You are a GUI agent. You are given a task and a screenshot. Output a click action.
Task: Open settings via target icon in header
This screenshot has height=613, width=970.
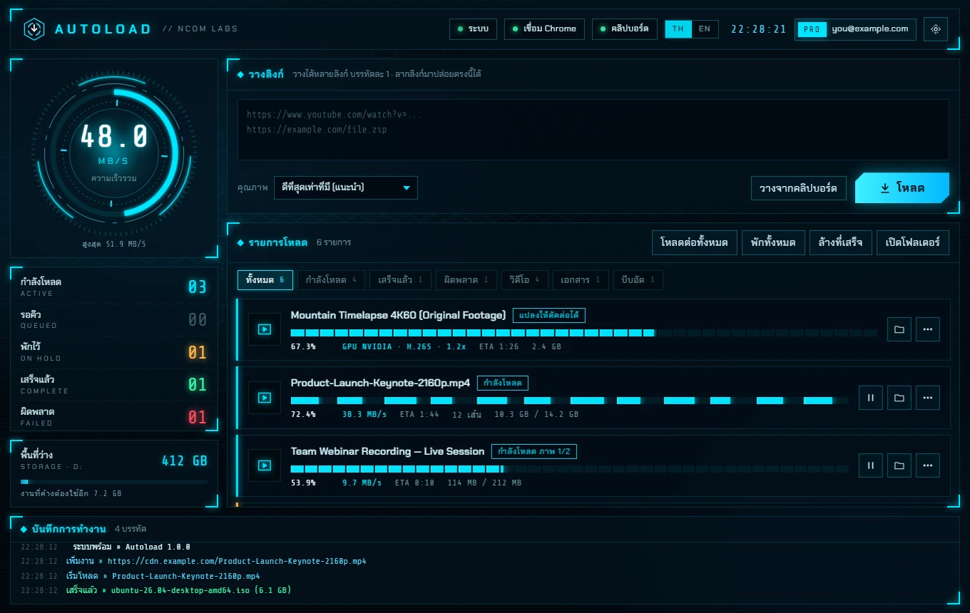[936, 29]
